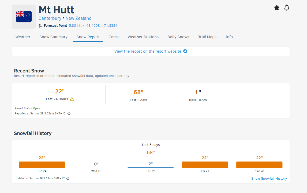Click the skier icon beside Forecast Point
This screenshot has width=307, height=193.
click(x=40, y=26)
